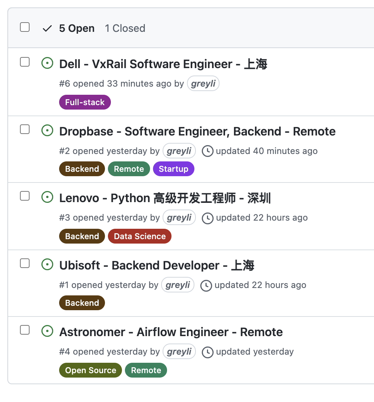Tick the checkbox for Ubisoft Backend Developer
Image resolution: width=374 pixels, height=402 pixels.
pos(25,263)
